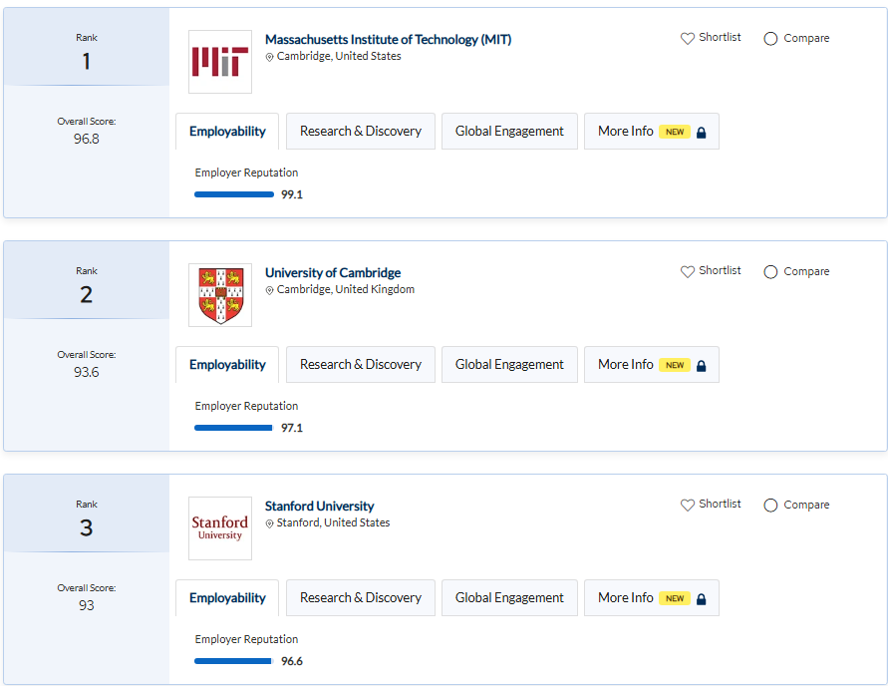Image resolution: width=888 pixels, height=686 pixels.
Task: Click location pin next to Cambridge, United States
Action: click(x=269, y=57)
